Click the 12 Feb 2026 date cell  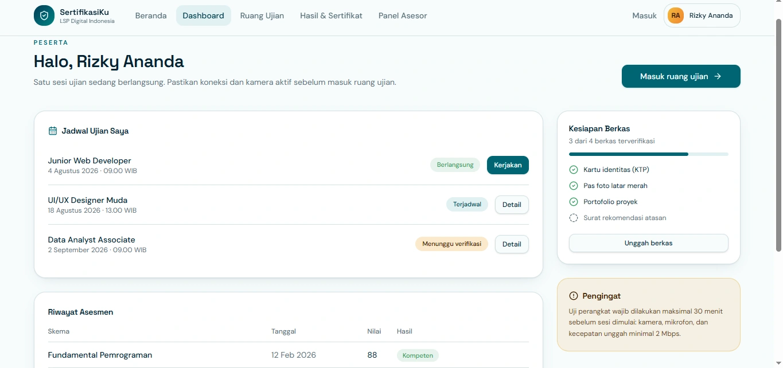coord(294,355)
